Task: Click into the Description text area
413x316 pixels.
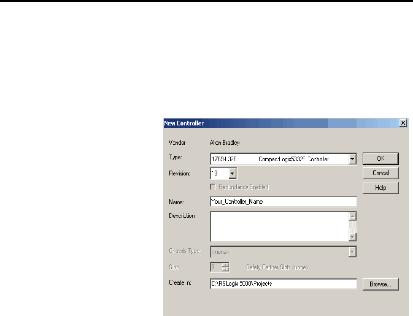Action: point(279,226)
